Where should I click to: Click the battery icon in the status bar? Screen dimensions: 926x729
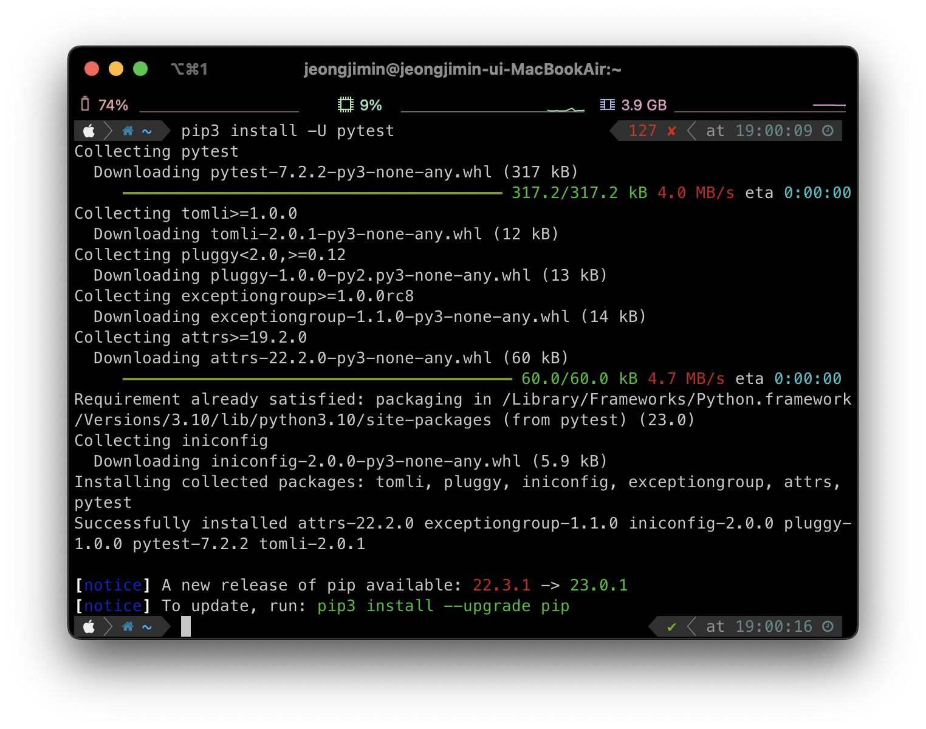87,104
